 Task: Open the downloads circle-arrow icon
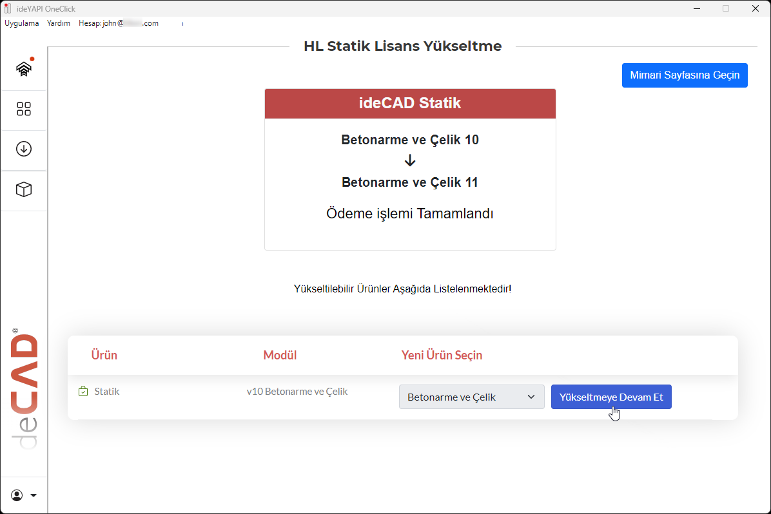coord(24,149)
